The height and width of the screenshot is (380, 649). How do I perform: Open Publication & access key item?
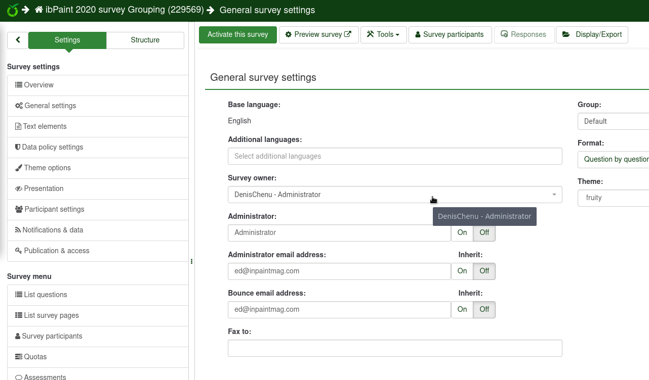[56, 251]
